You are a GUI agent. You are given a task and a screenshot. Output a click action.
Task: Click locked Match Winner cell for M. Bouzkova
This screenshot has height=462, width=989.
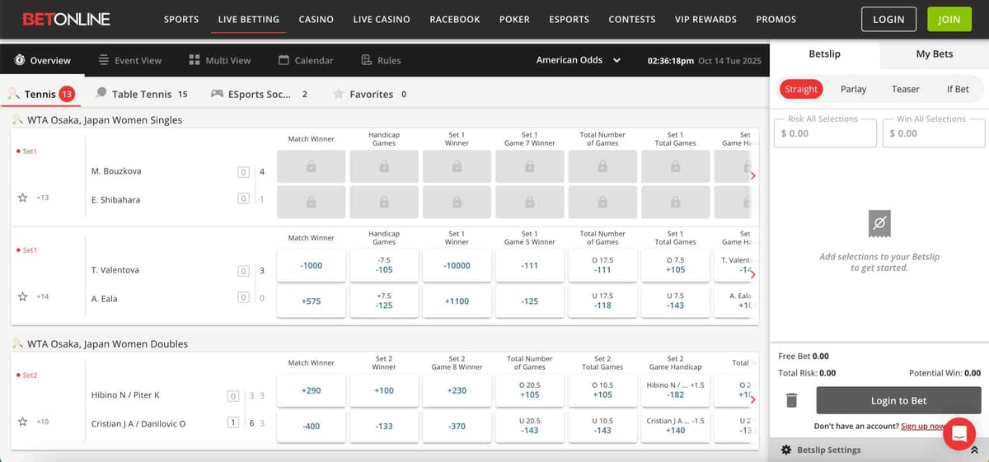[311, 166]
